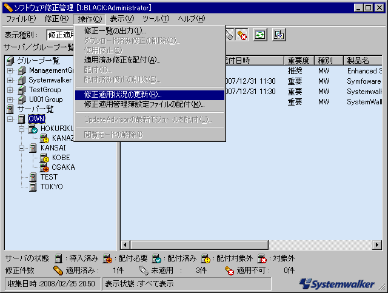388x293 pixels.
Task: Open the 修正(R) menu
Action: (x=56, y=19)
